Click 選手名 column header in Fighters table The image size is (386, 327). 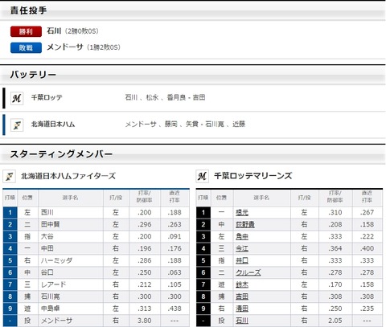click(70, 198)
